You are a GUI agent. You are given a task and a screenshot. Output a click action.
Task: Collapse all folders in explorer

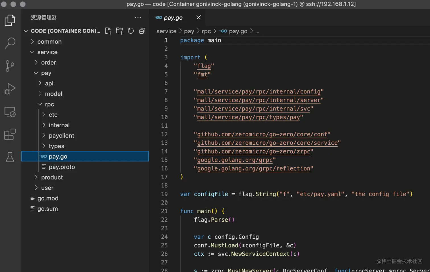tap(142, 31)
